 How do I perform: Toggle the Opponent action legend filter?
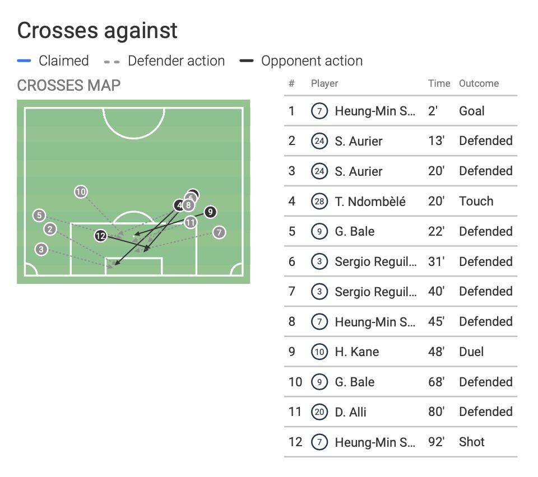pyautogui.click(x=312, y=61)
